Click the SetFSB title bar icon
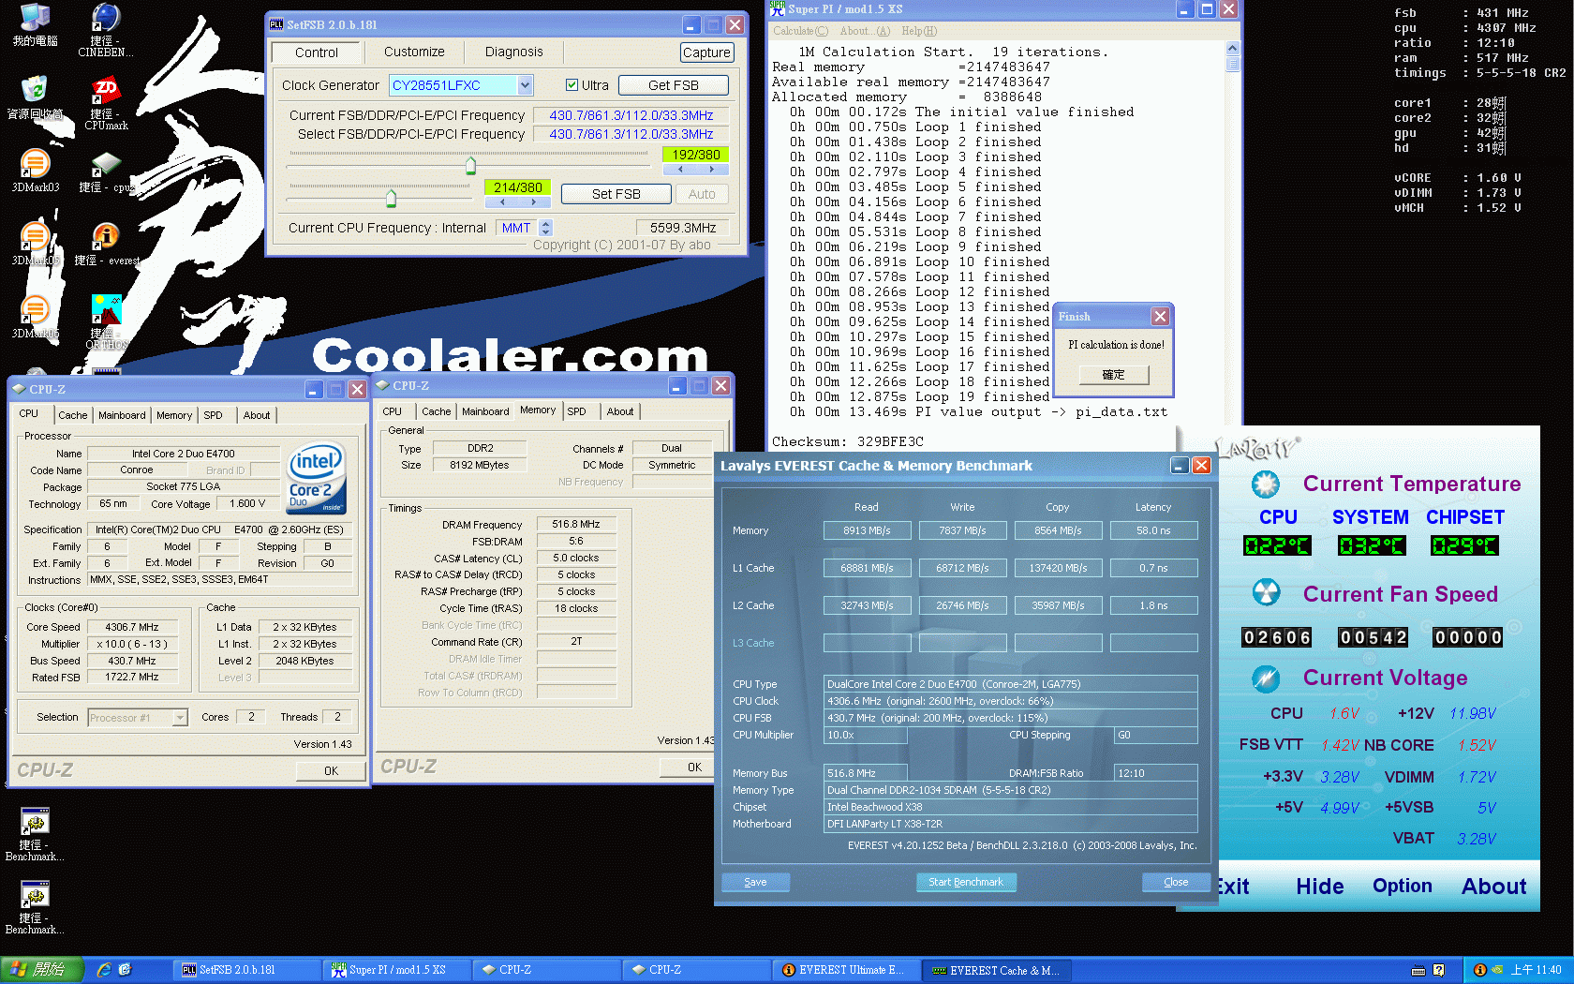The image size is (1574, 984). (x=276, y=24)
